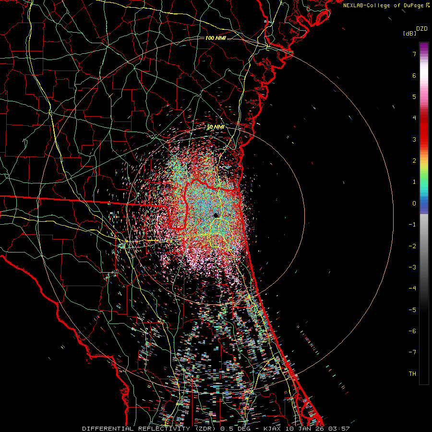Click the DZD legend title
432x432 pixels.
tap(422, 29)
